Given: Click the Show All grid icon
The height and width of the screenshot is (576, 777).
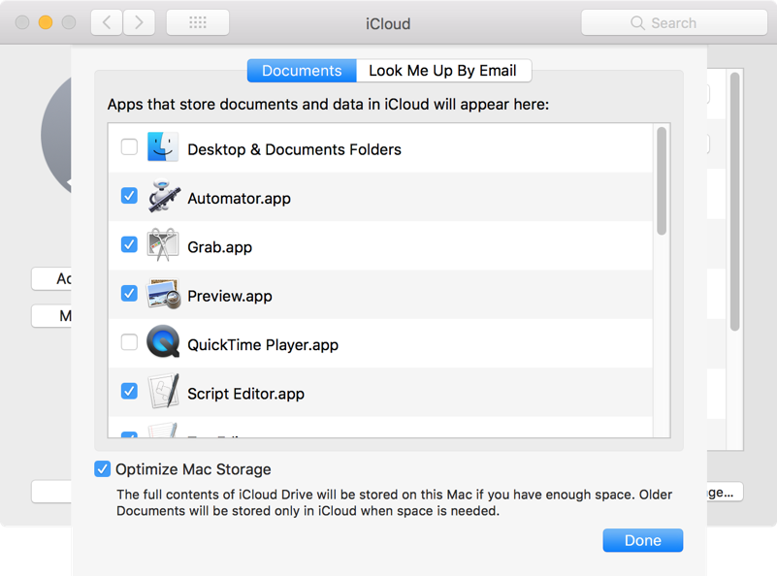Looking at the screenshot, I should pos(198,22).
